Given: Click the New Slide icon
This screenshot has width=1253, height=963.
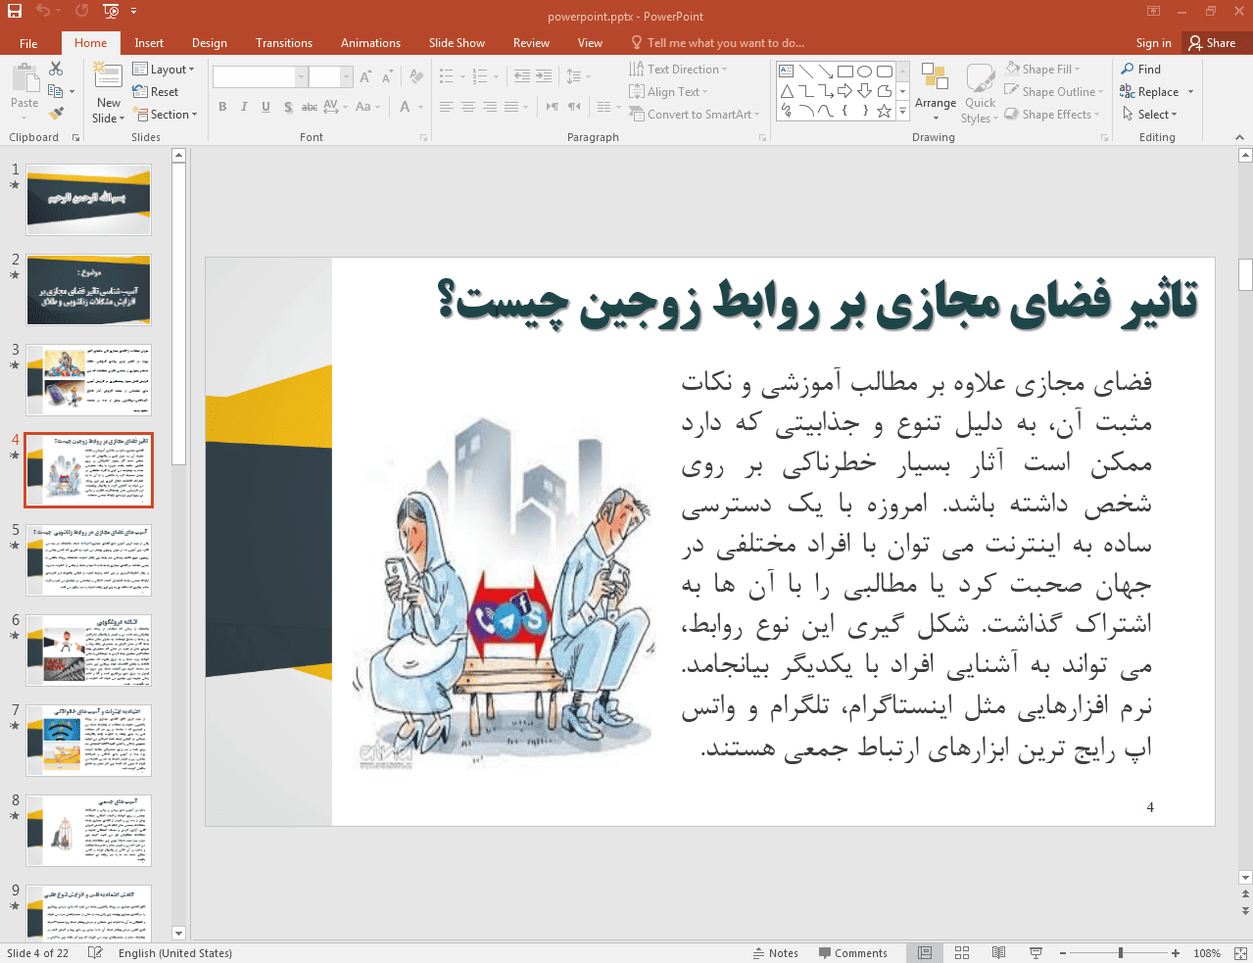Looking at the screenshot, I should pyautogui.click(x=108, y=75).
